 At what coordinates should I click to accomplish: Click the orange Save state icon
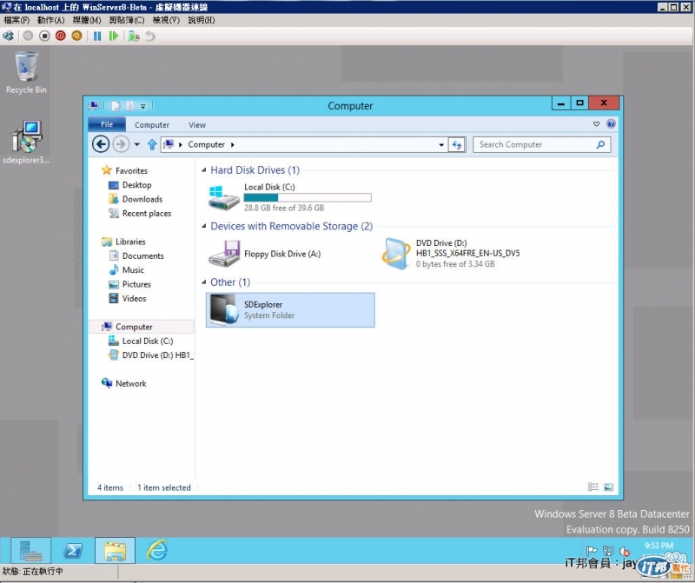tap(76, 36)
